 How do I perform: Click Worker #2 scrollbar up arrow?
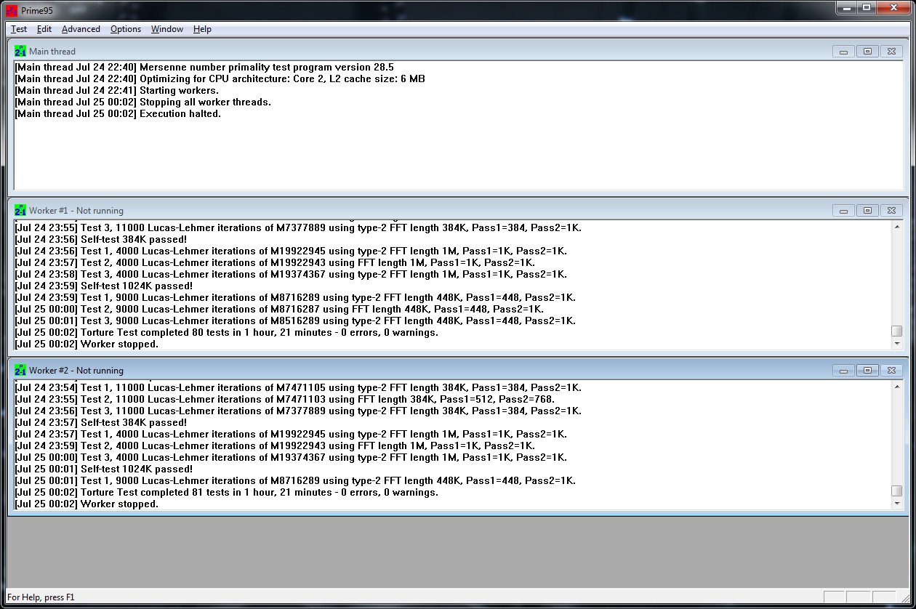point(896,387)
